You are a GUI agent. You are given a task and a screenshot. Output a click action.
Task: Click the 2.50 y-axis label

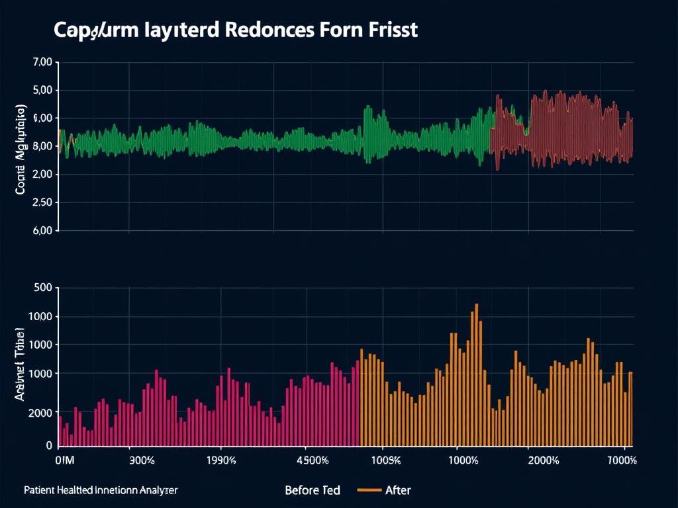[41, 203]
